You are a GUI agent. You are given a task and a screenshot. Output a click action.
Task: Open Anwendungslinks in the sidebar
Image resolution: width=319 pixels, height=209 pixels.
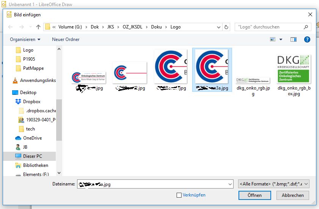(34, 80)
